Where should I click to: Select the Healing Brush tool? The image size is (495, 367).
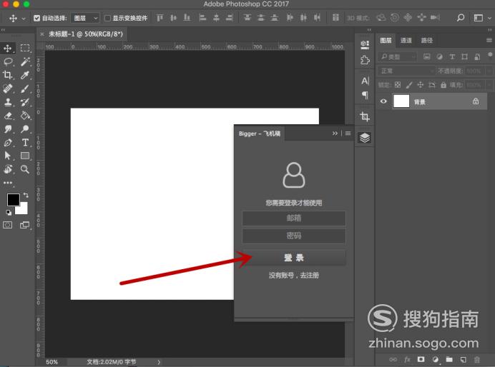point(8,89)
